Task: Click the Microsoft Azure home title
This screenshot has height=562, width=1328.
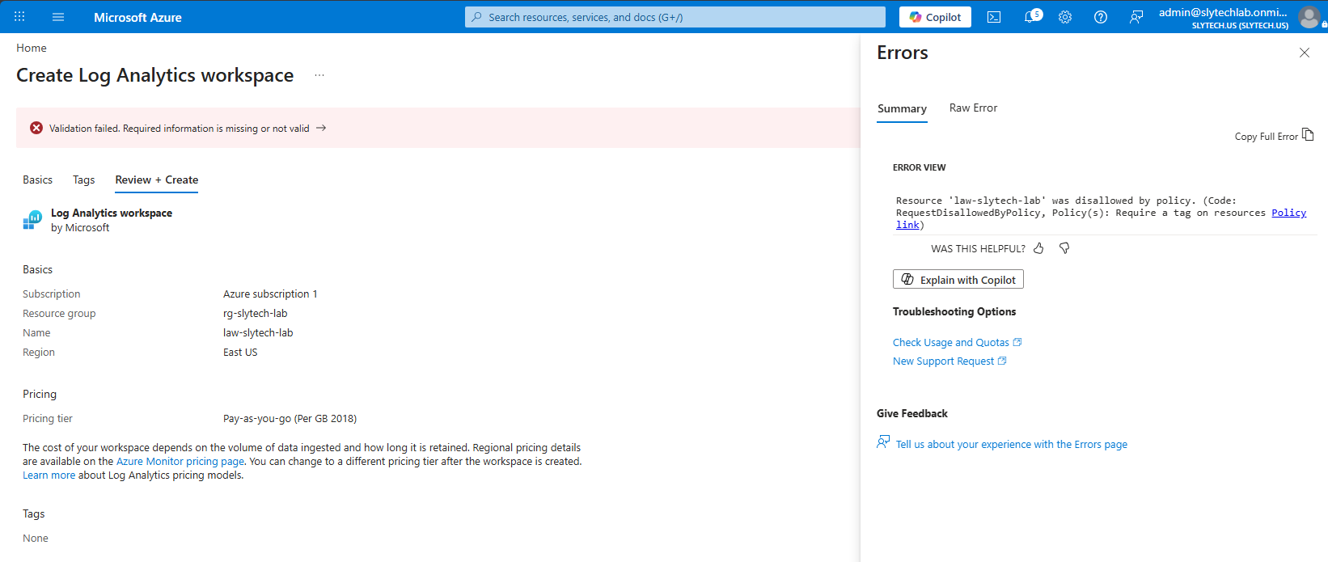Action: pyautogui.click(x=137, y=17)
